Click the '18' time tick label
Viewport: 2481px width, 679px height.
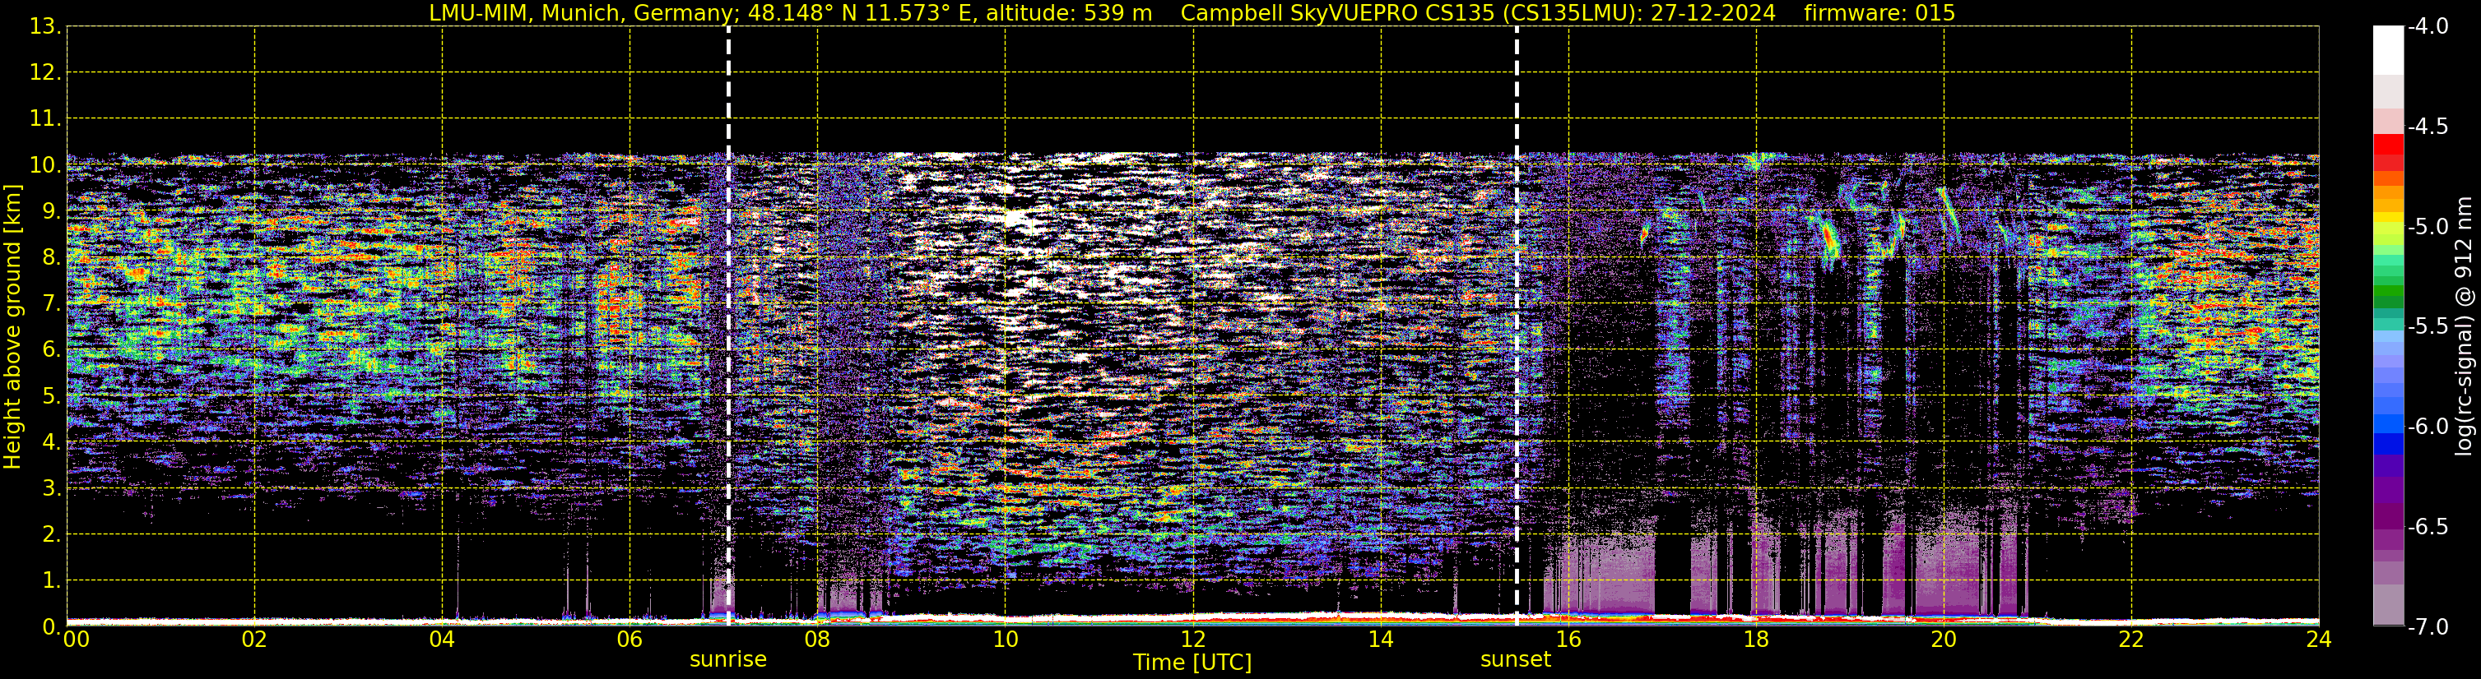[1757, 640]
